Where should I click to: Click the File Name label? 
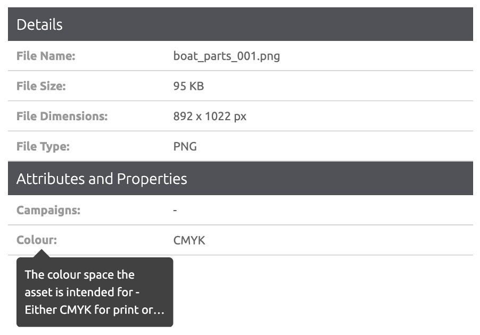pos(46,56)
